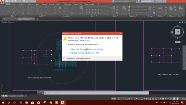Click the command line wrench customize icon
186x105 pixels.
click(42, 93)
